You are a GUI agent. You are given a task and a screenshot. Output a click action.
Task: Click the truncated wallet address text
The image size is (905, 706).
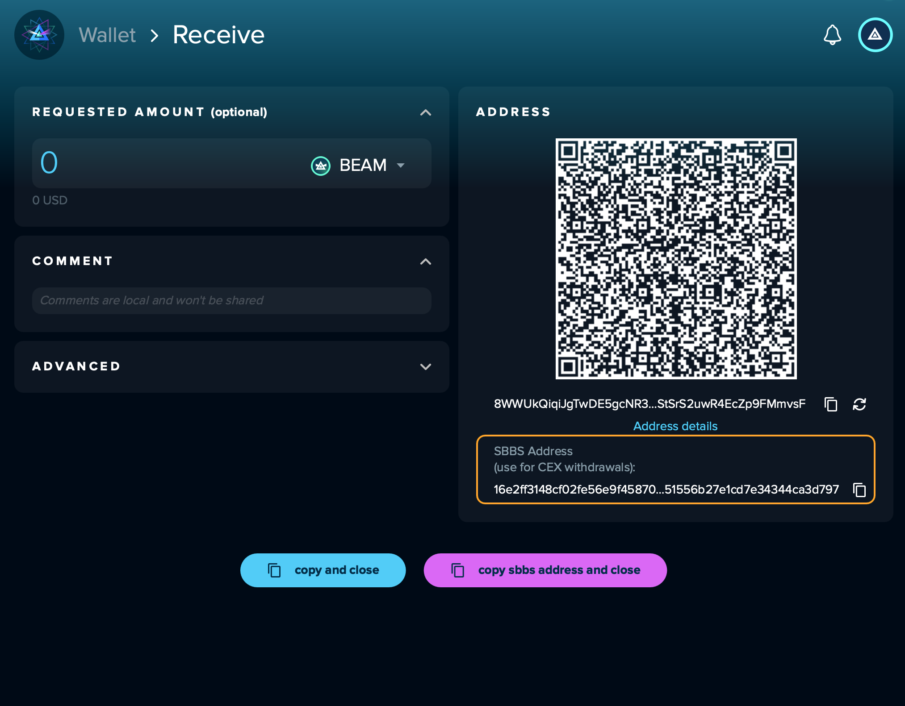pos(649,404)
